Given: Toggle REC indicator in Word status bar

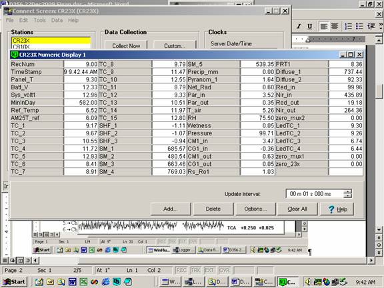Looking at the screenshot, I should 181,271.
